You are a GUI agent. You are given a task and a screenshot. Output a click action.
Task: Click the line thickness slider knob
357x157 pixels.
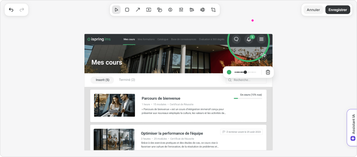pos(245,72)
